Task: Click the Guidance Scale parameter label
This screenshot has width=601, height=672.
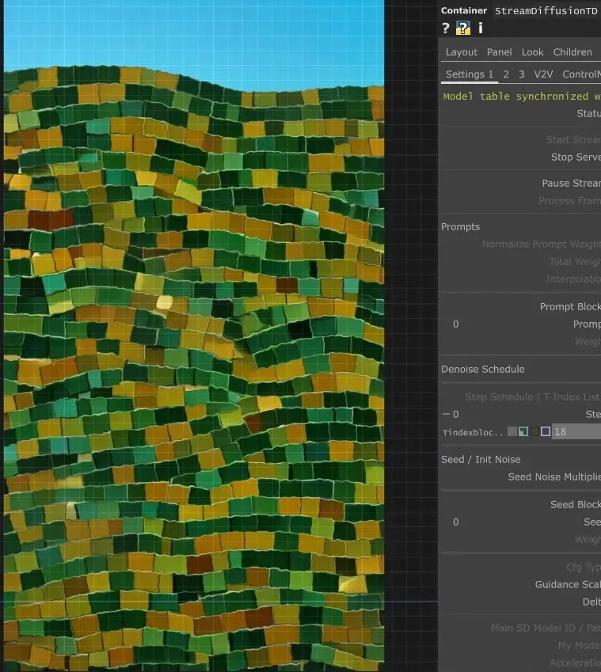Action: point(568,585)
